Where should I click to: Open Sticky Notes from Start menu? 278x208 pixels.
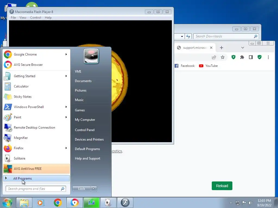pyautogui.click(x=36, y=97)
